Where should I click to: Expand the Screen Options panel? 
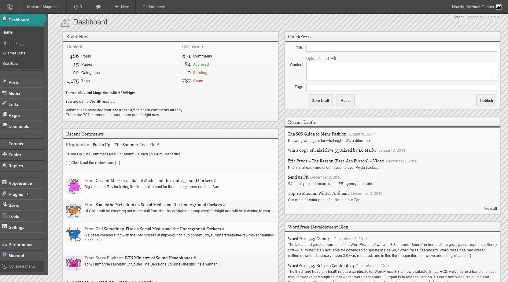pos(467,17)
